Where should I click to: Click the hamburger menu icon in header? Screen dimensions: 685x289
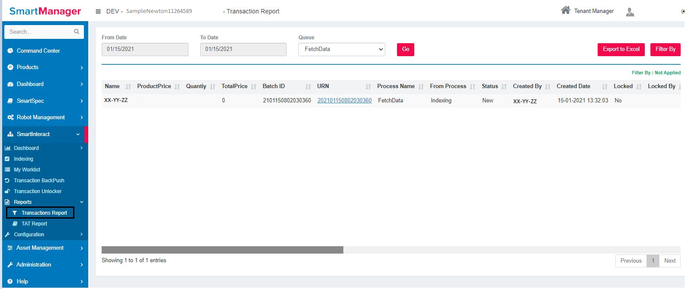point(98,11)
